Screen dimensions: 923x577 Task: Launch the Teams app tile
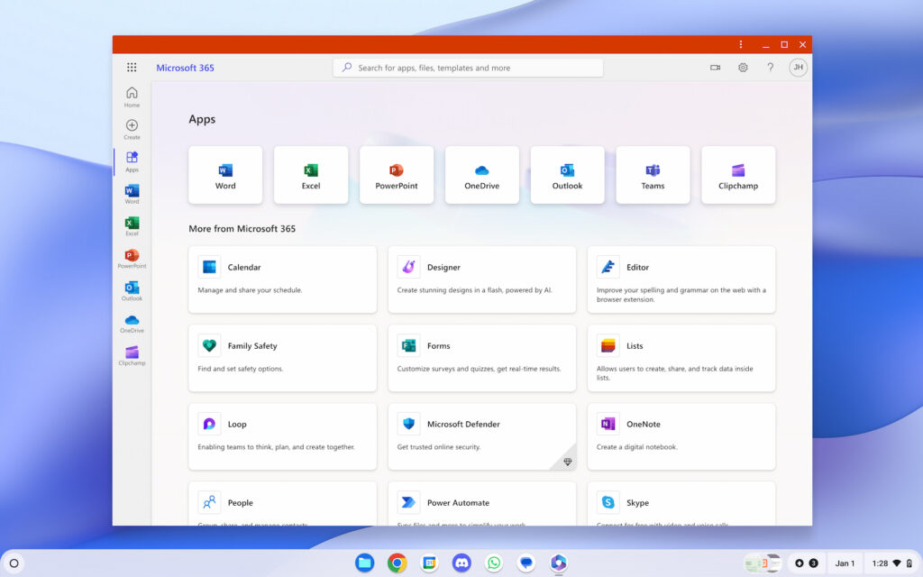tap(653, 175)
